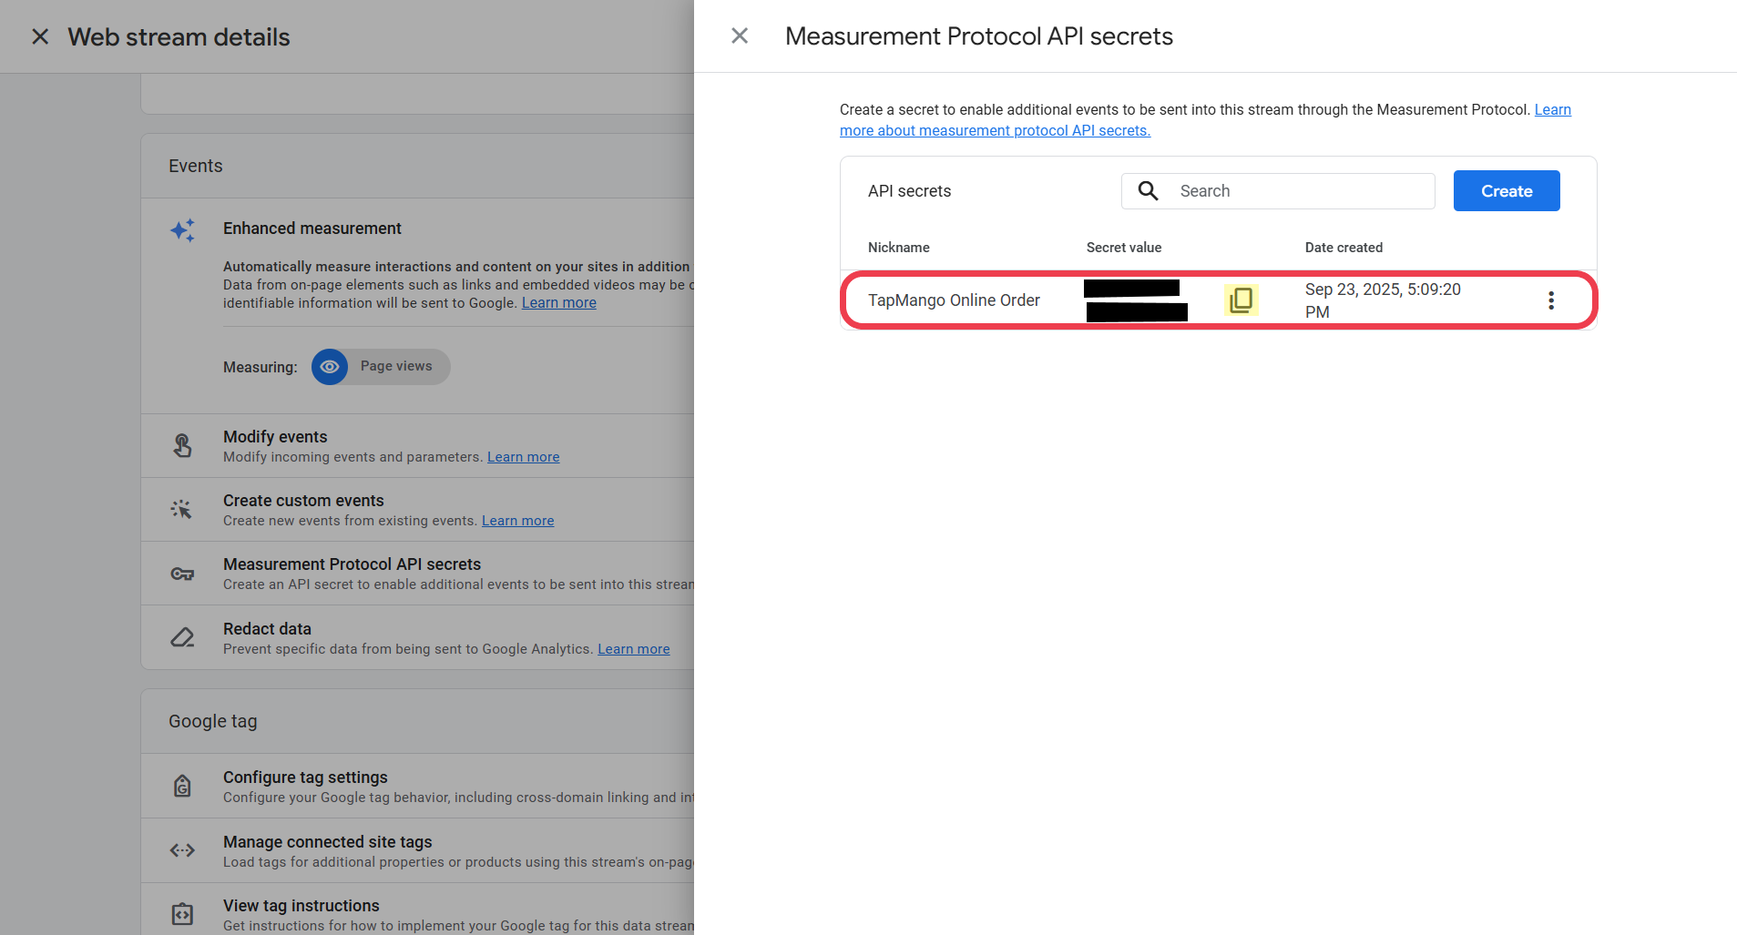This screenshot has width=1737, height=935.
Task: Click the Nickname column header
Action: coord(898,248)
